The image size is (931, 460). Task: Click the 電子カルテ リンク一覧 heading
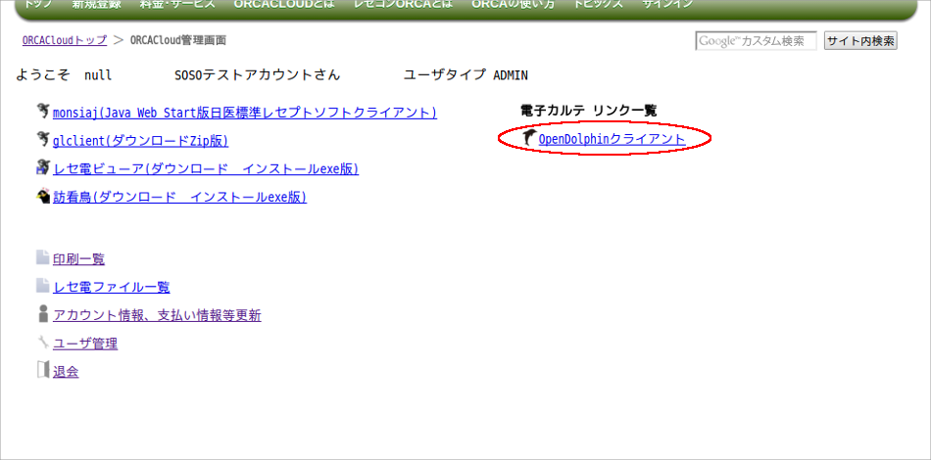pyautogui.click(x=588, y=111)
